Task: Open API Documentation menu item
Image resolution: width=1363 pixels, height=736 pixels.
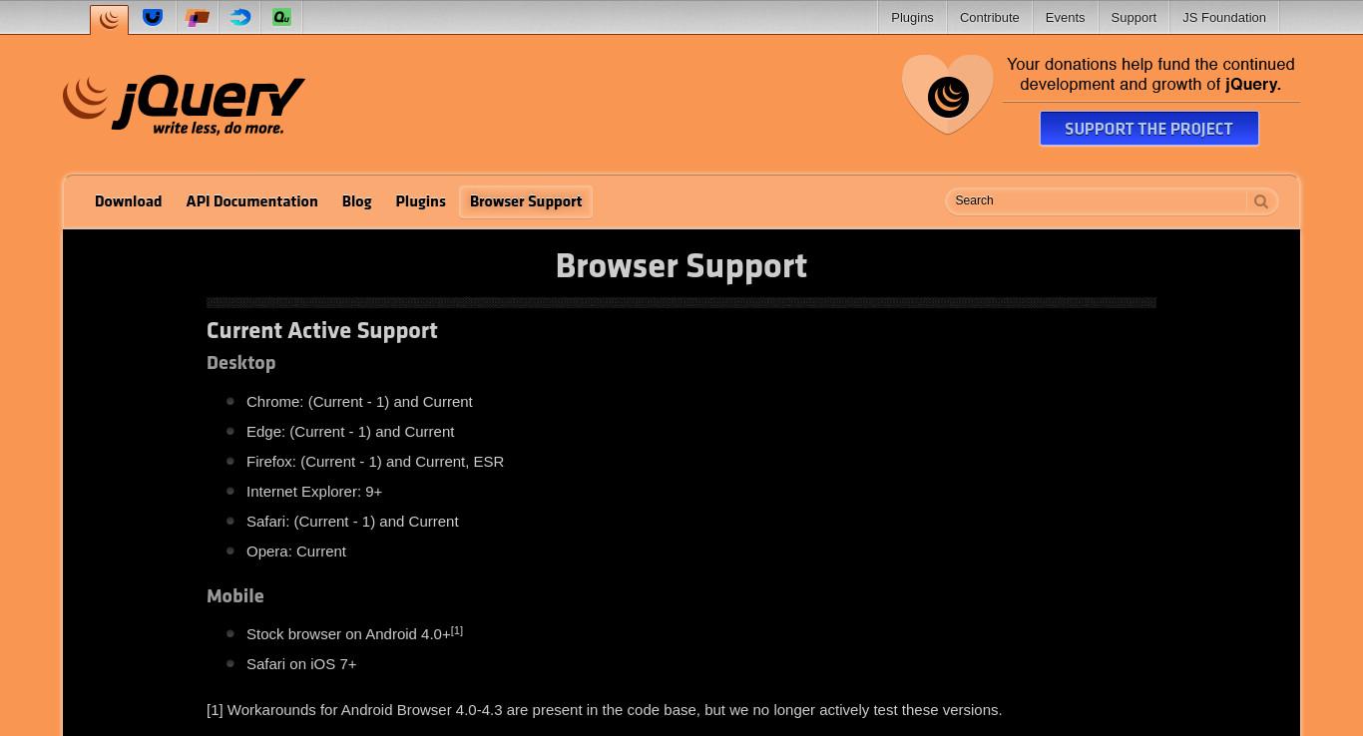Action: pos(251,201)
